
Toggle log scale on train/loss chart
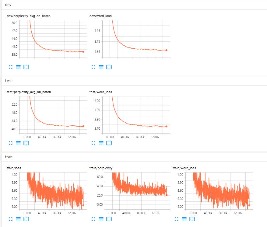(18, 219)
